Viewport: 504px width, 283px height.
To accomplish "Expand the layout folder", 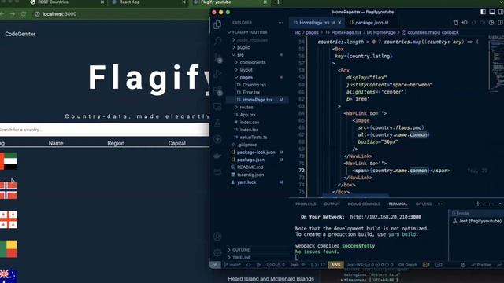I will pyautogui.click(x=246, y=70).
